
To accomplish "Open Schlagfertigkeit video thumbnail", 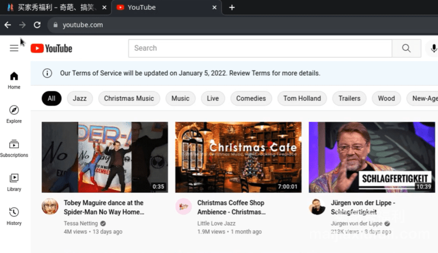I will tap(372, 157).
